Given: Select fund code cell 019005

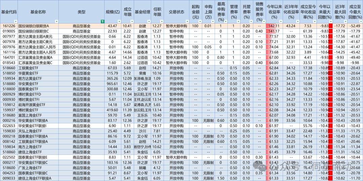Looking at the screenshot, I should (9, 31).
